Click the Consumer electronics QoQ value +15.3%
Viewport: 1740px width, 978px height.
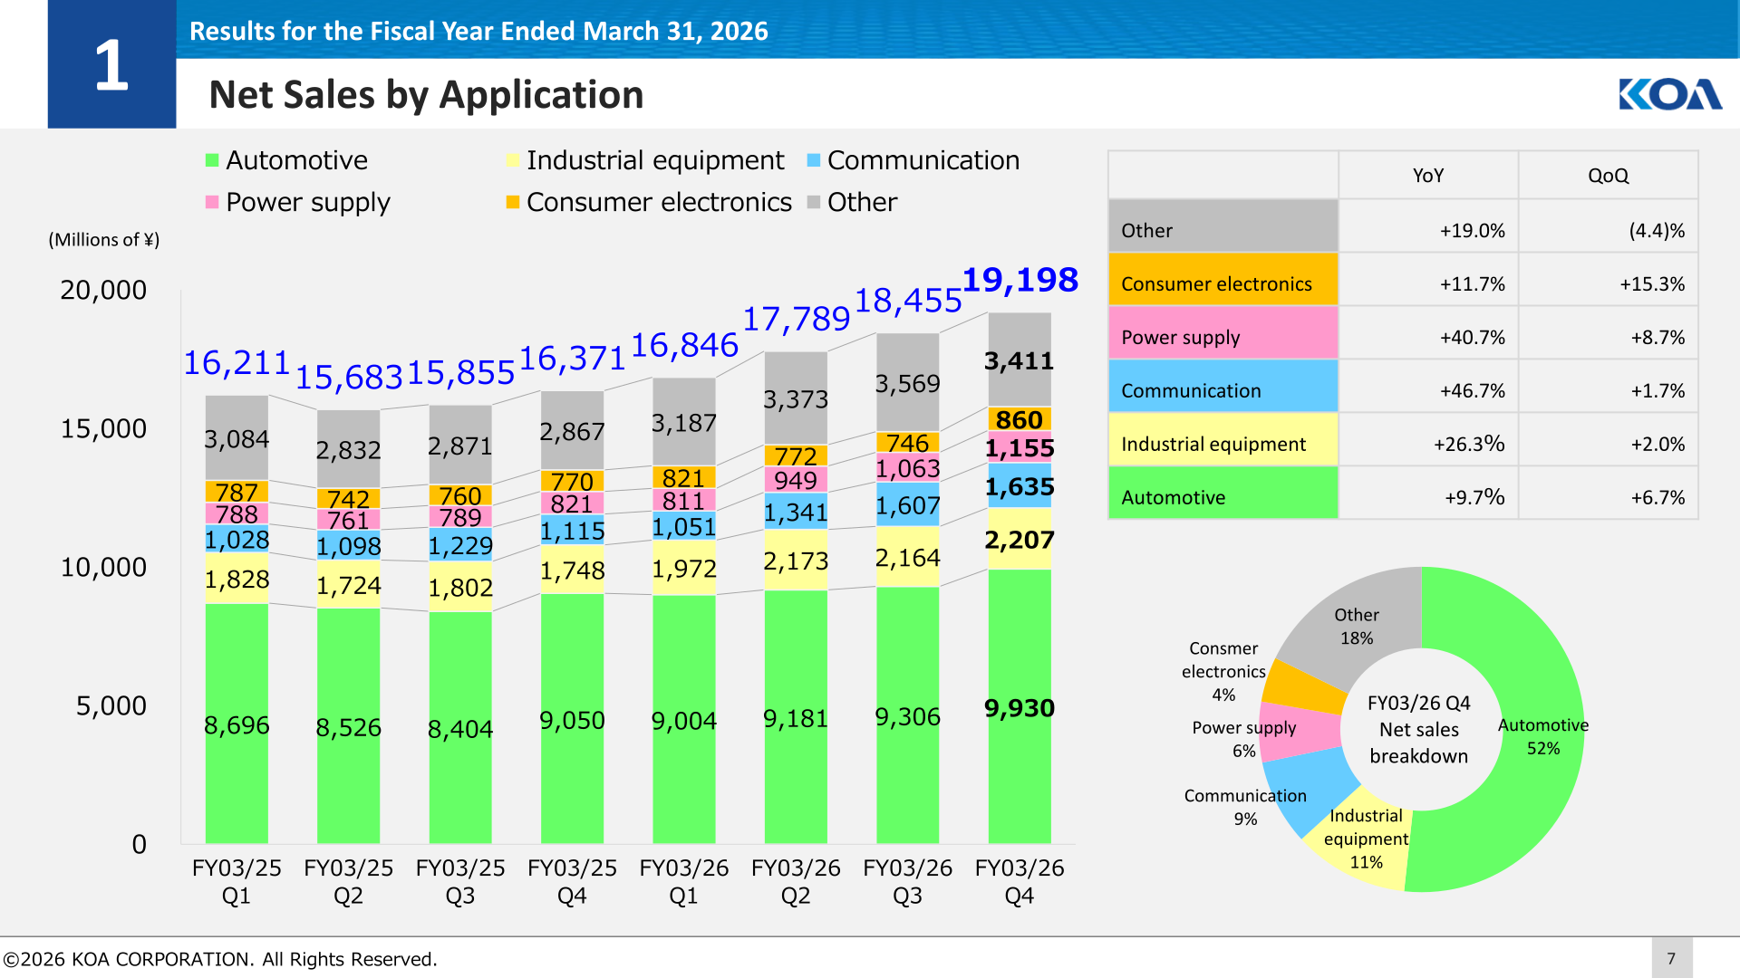click(1653, 284)
